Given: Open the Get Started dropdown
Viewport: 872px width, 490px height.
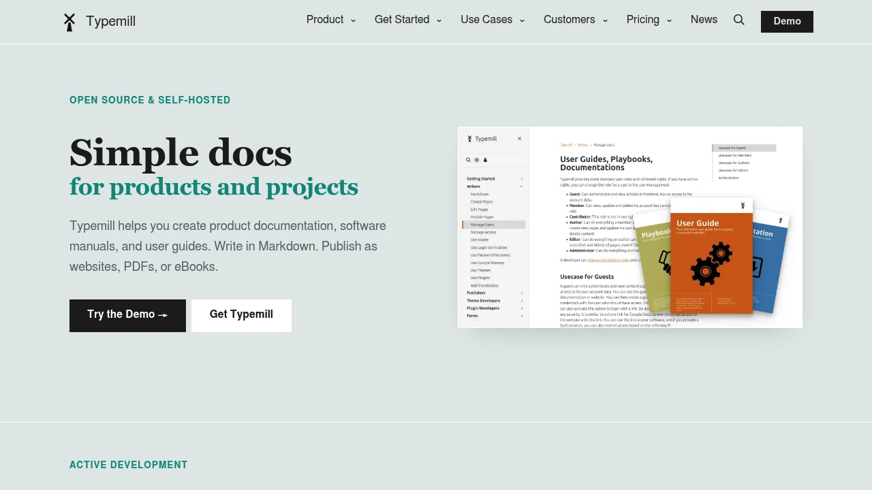Looking at the screenshot, I should coord(408,20).
